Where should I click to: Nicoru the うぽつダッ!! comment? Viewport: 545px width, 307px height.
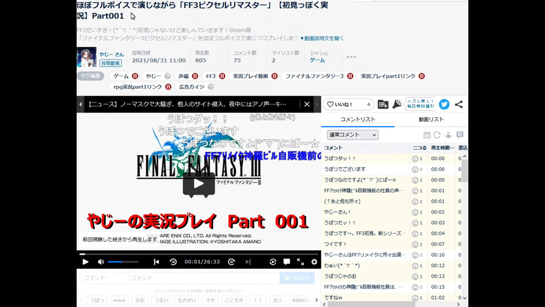415,159
